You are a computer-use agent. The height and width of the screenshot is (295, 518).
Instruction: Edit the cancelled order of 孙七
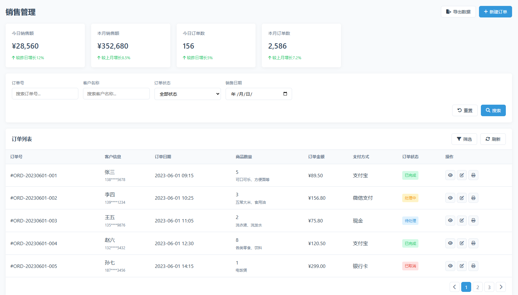tap(462, 266)
